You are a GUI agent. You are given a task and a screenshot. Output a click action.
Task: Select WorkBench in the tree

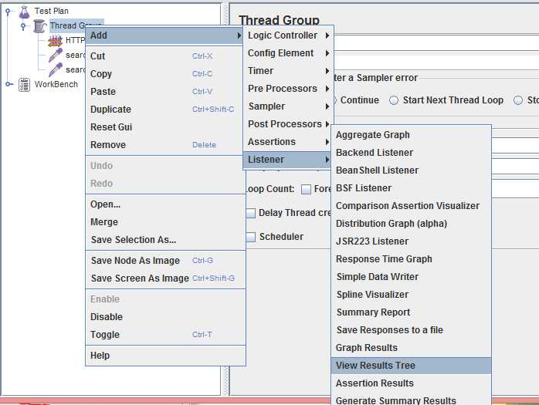click(x=56, y=84)
